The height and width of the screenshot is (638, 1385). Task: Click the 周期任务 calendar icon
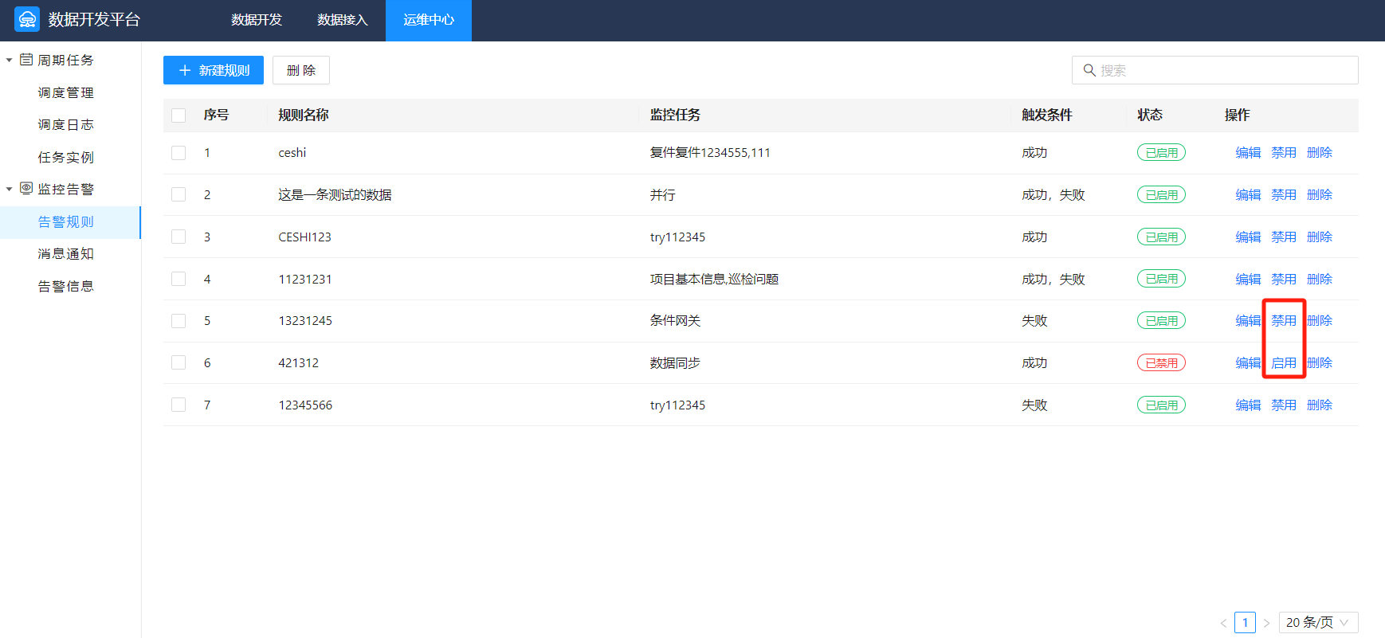point(26,60)
